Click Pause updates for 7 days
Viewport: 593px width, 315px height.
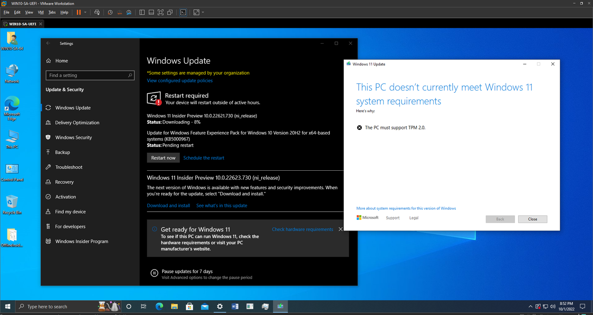[187, 271]
